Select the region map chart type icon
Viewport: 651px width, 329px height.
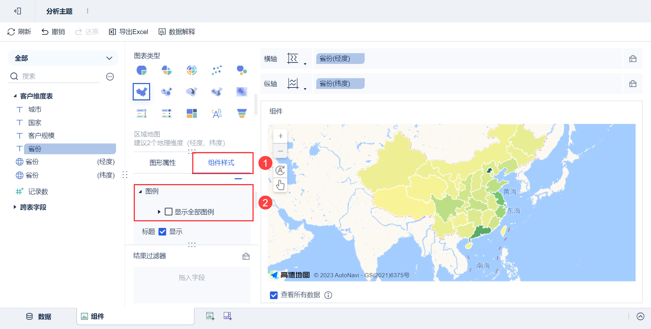141,92
